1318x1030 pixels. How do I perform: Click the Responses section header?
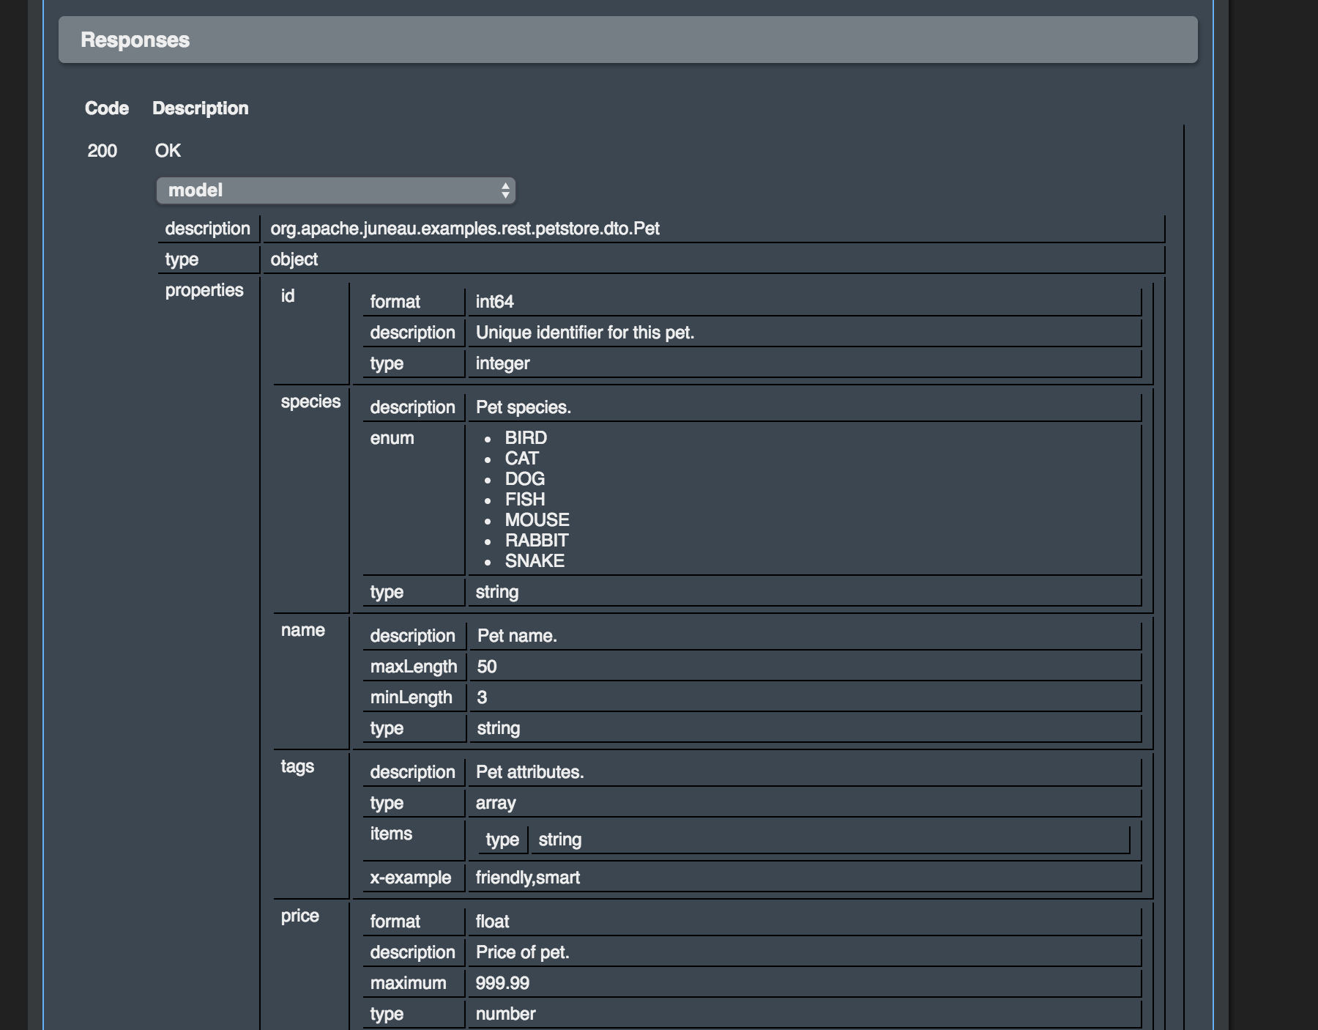point(135,40)
